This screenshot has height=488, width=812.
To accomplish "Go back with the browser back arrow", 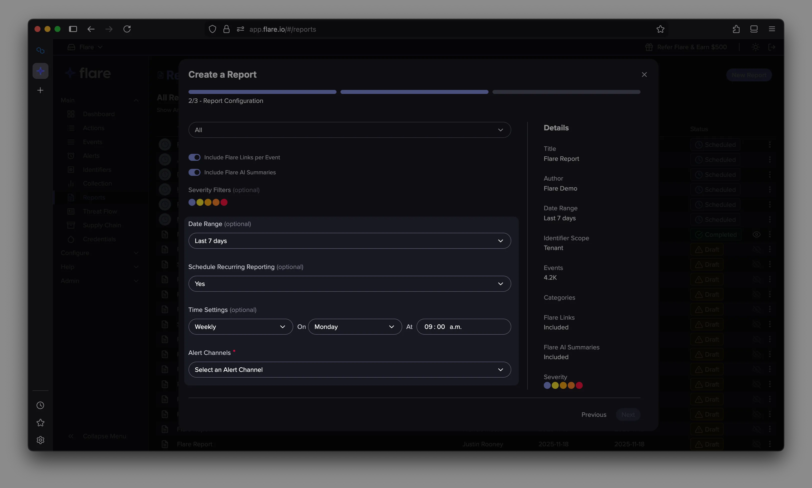I will coord(91,29).
